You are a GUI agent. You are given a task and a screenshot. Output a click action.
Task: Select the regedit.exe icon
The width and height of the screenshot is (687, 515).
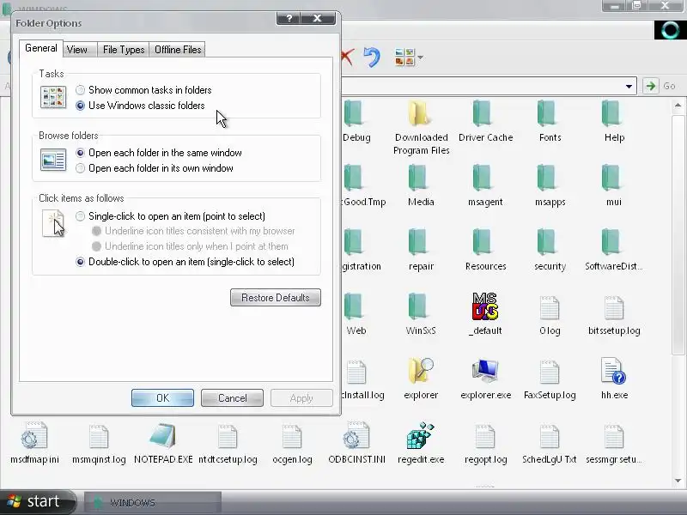pyautogui.click(x=421, y=436)
